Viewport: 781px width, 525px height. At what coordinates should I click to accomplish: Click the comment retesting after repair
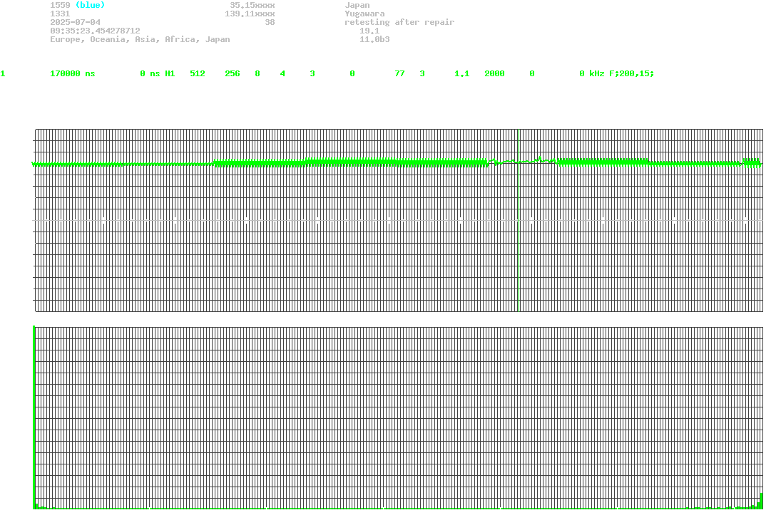pyautogui.click(x=399, y=22)
